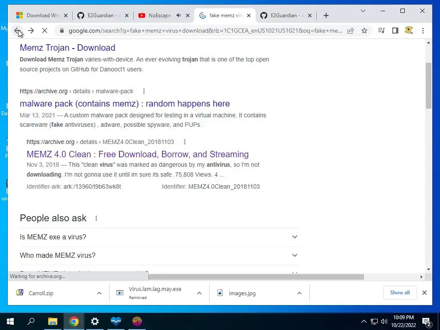
Task: Stop loading the page
Action: 45,31
